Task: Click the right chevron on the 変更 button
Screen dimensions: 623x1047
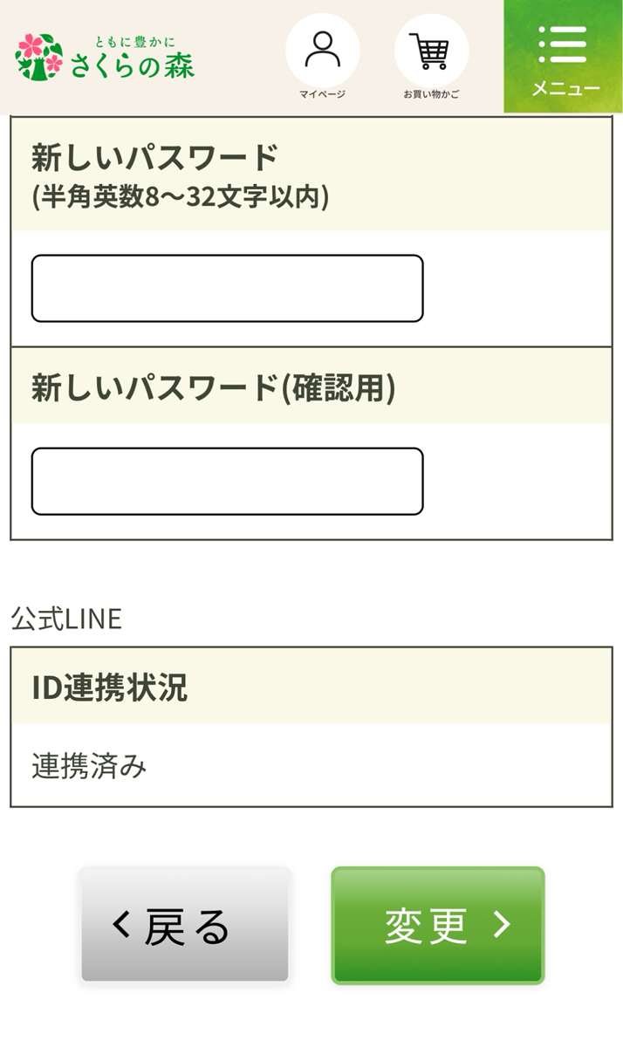Action: [x=502, y=925]
